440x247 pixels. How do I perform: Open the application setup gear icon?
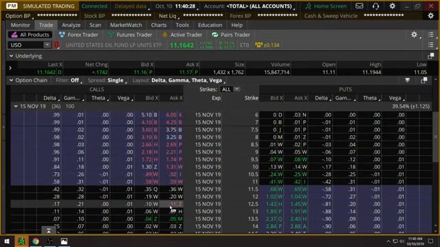[393, 6]
